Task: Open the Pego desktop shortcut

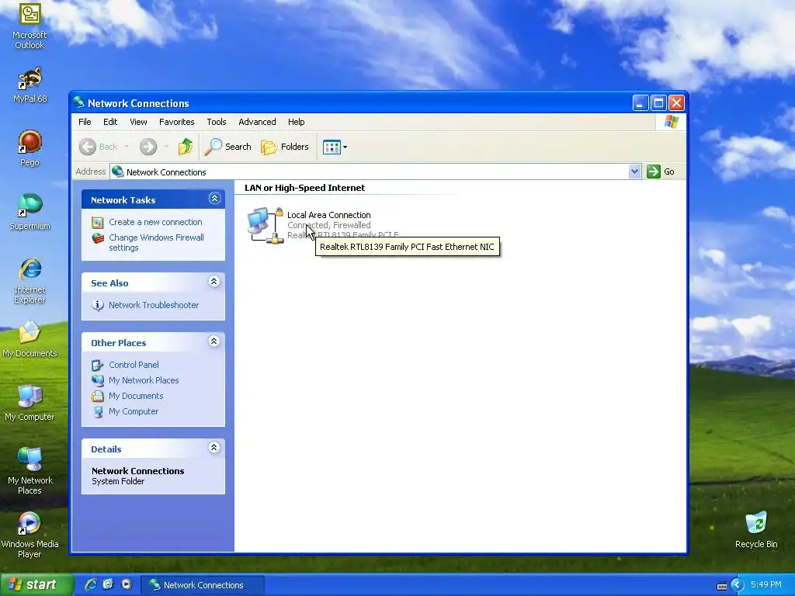Action: 30,148
